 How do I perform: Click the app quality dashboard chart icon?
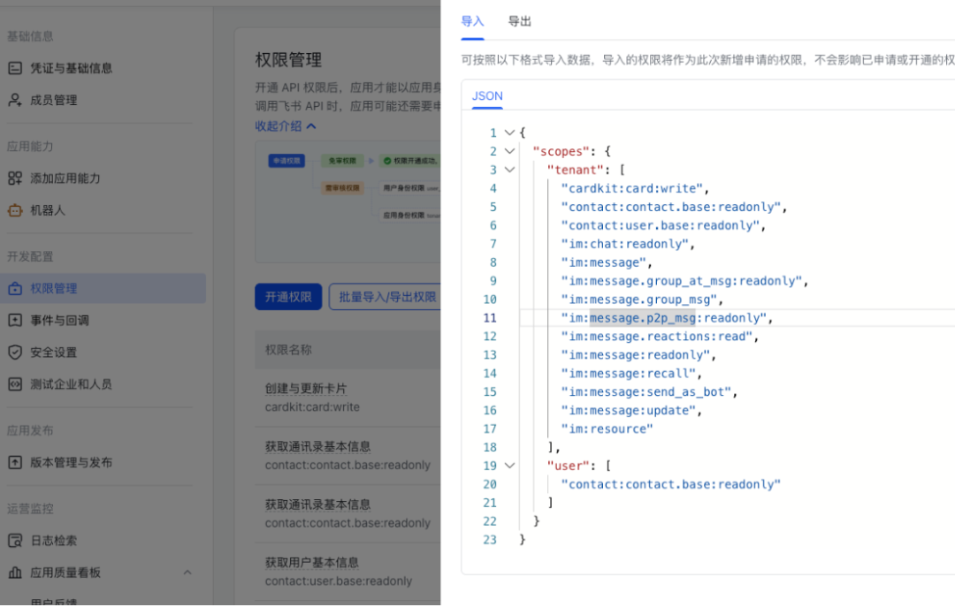pyautogui.click(x=15, y=573)
